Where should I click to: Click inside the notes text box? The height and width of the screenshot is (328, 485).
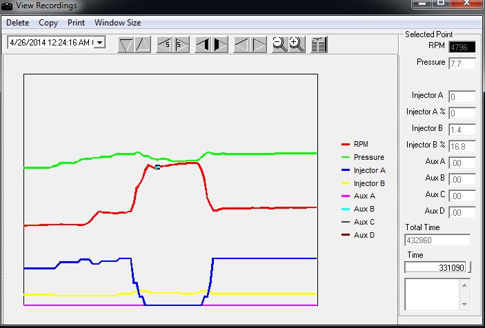(431, 294)
